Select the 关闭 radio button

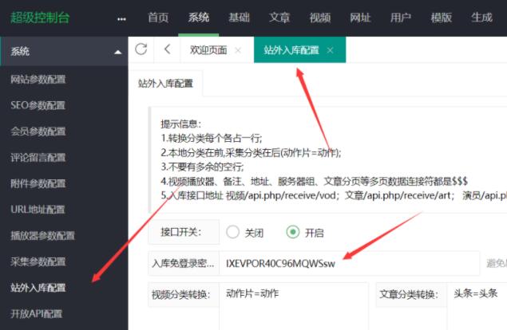click(x=233, y=232)
